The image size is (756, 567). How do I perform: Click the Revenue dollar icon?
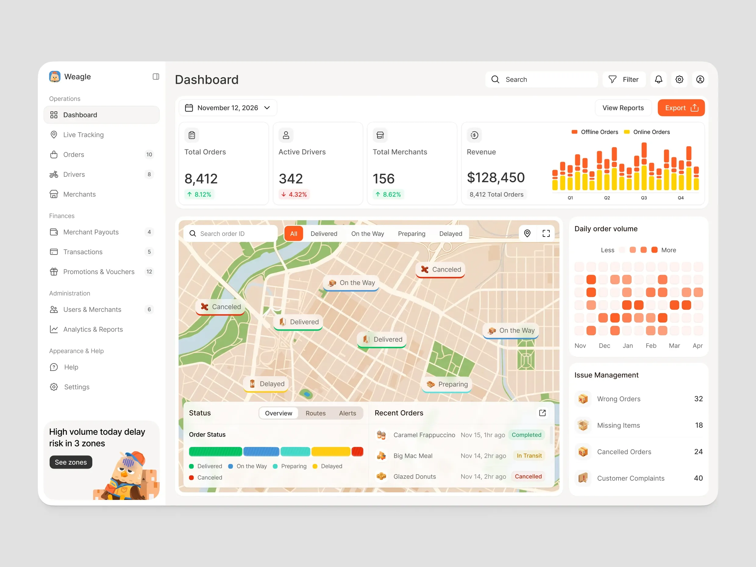474,135
